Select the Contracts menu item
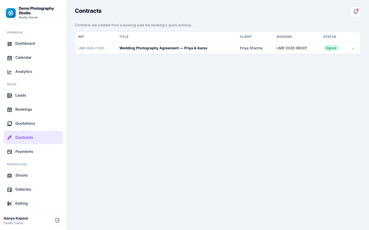The width and height of the screenshot is (369, 230). click(33, 137)
